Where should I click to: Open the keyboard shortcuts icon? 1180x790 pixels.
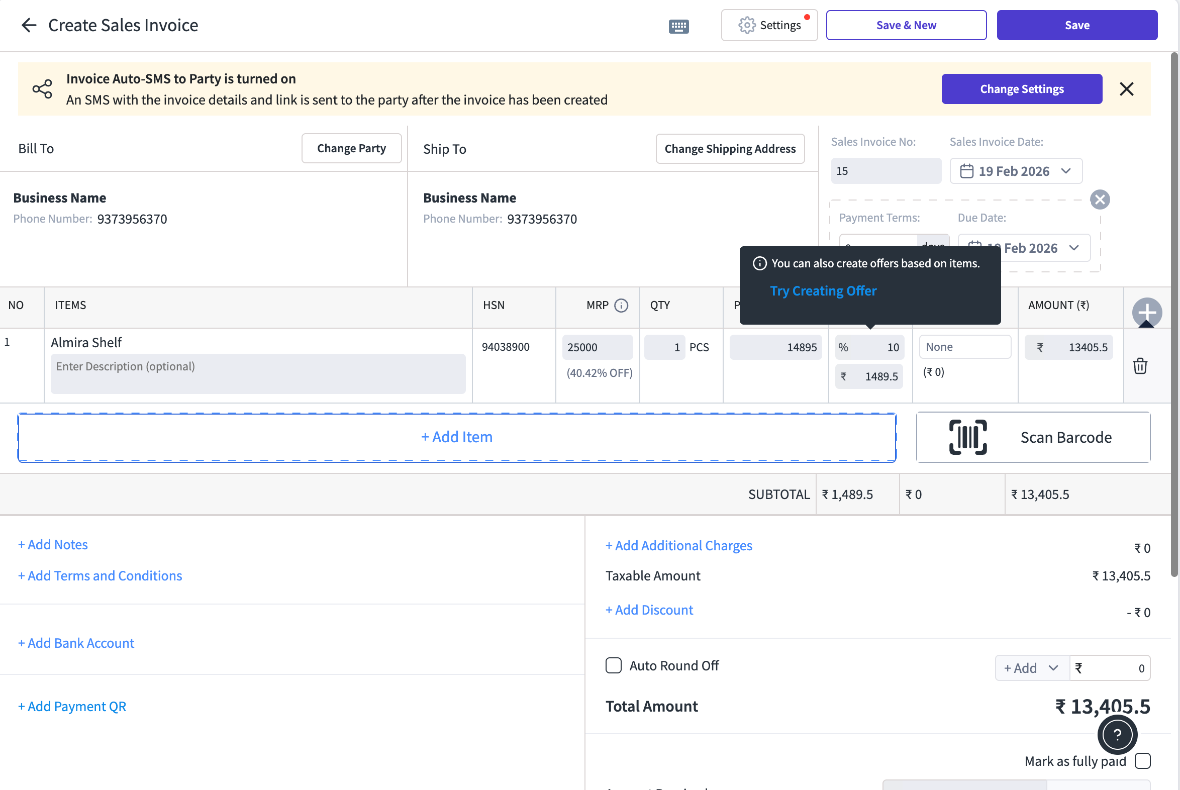point(678,26)
